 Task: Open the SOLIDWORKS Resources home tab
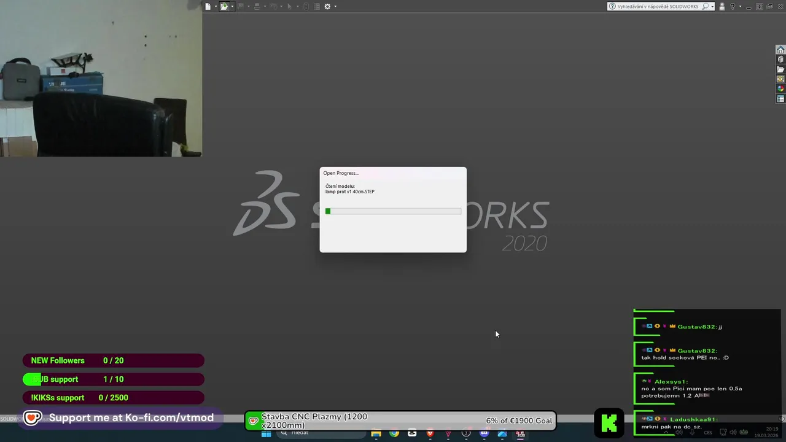pos(780,50)
